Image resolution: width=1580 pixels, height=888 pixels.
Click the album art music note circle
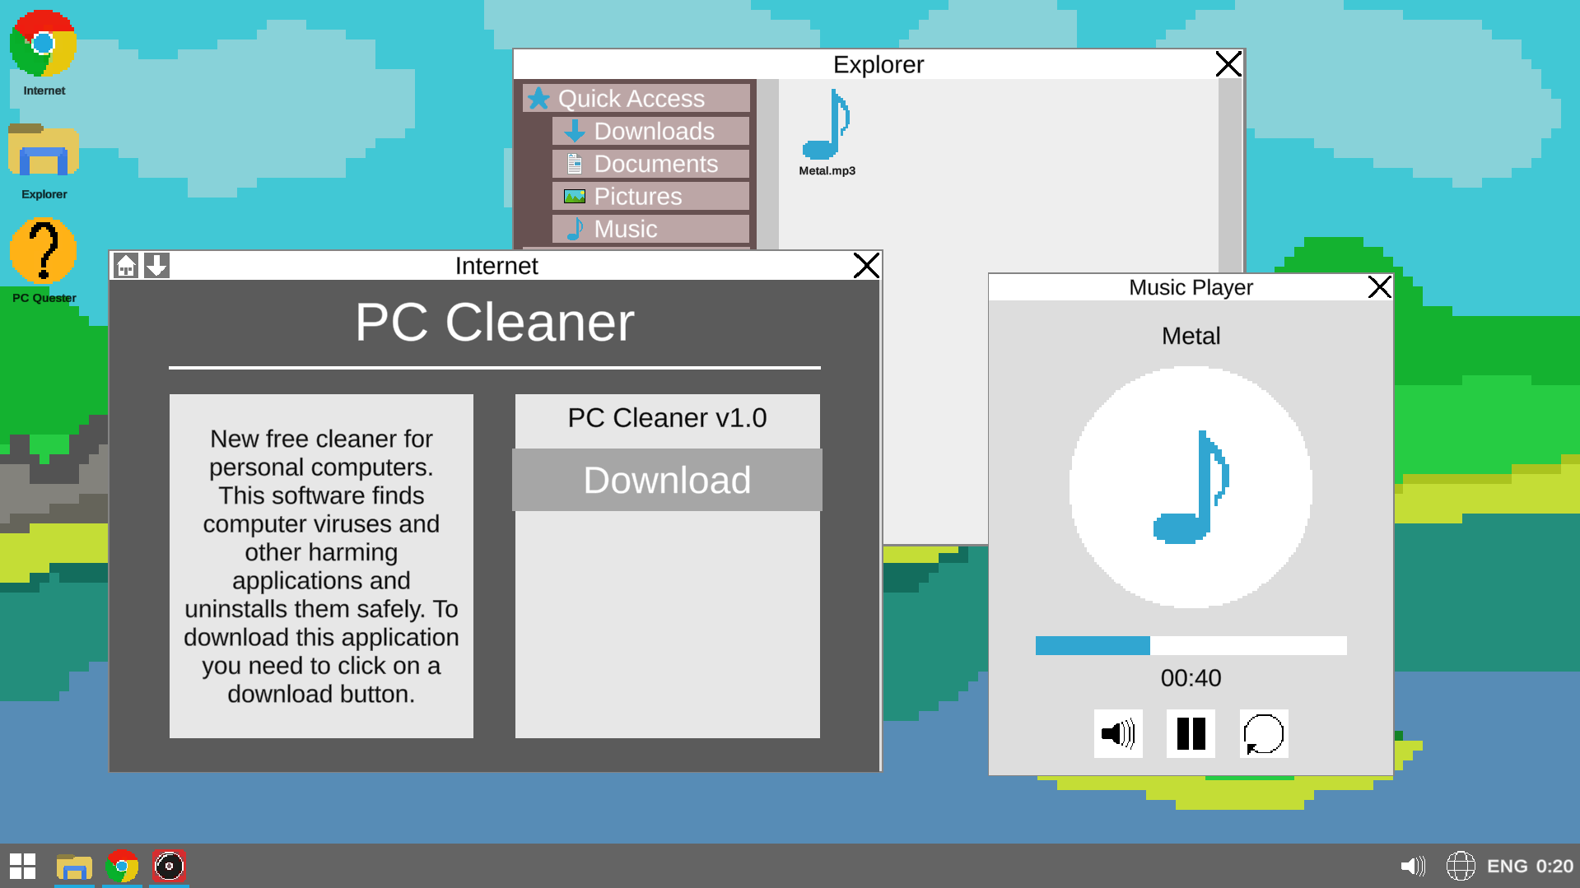[x=1191, y=487]
